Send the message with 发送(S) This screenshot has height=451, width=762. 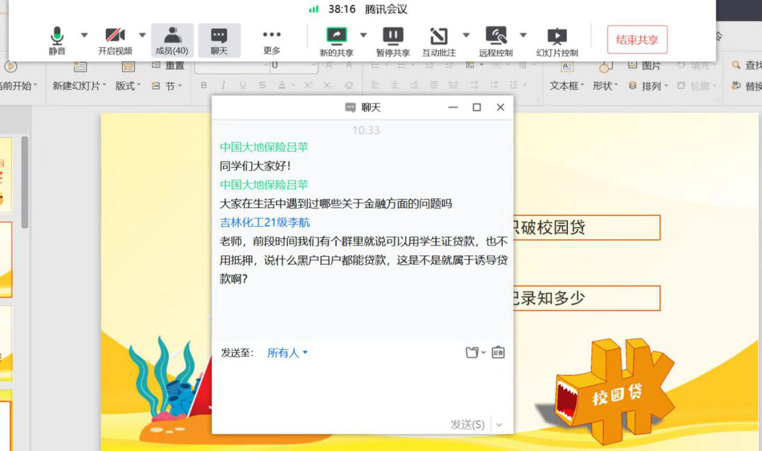pyautogui.click(x=468, y=425)
